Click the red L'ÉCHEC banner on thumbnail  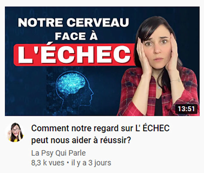point(74,55)
